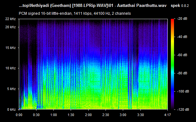196x122 pixels.
Task: Click the '-100 dB' legend label
Action: click(x=183, y=91)
